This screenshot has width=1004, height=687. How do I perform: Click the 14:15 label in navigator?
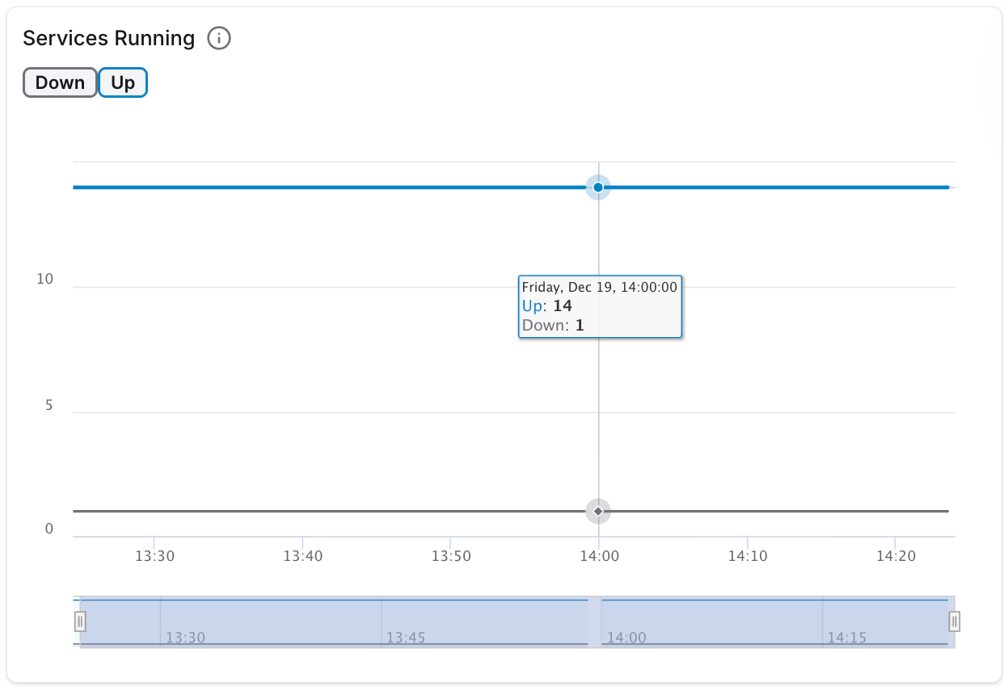pyautogui.click(x=847, y=638)
